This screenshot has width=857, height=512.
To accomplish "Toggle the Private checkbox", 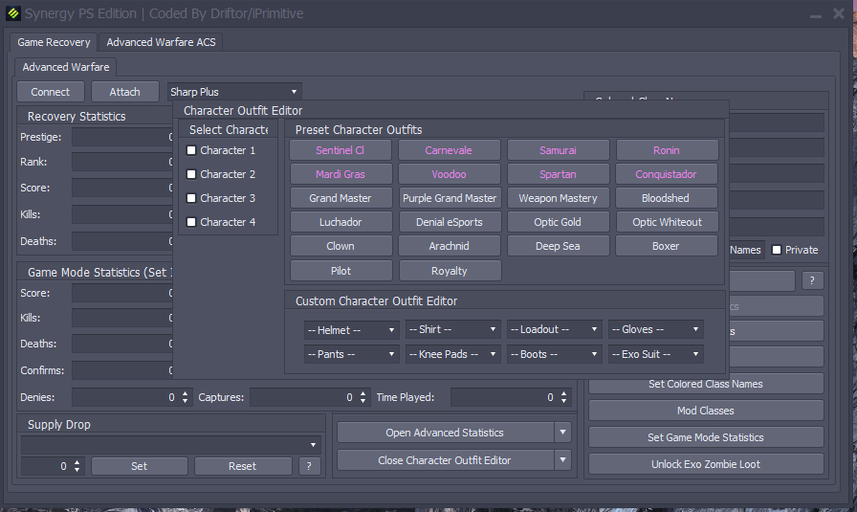I will [776, 250].
